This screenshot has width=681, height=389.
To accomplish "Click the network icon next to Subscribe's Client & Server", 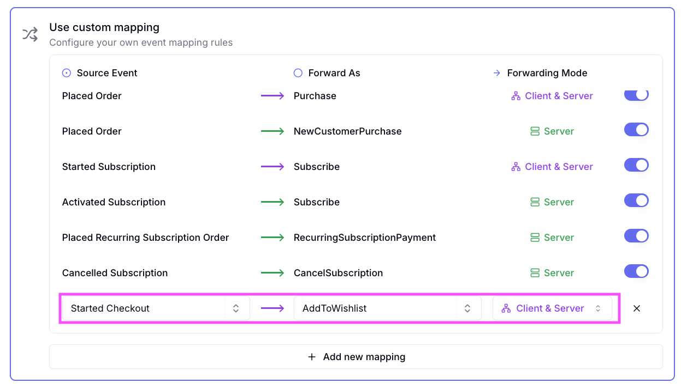I will pos(514,166).
